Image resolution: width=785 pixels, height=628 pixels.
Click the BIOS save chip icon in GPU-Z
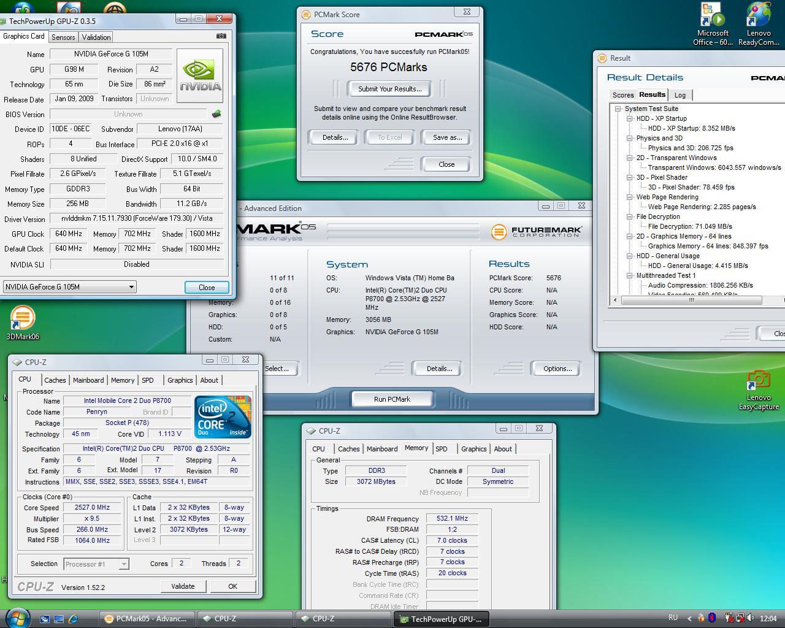216,114
